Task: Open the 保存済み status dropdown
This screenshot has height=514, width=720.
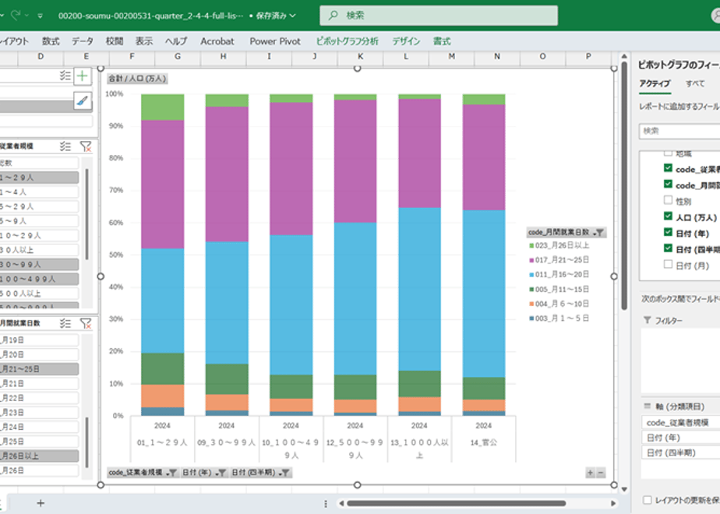Action: click(x=276, y=16)
